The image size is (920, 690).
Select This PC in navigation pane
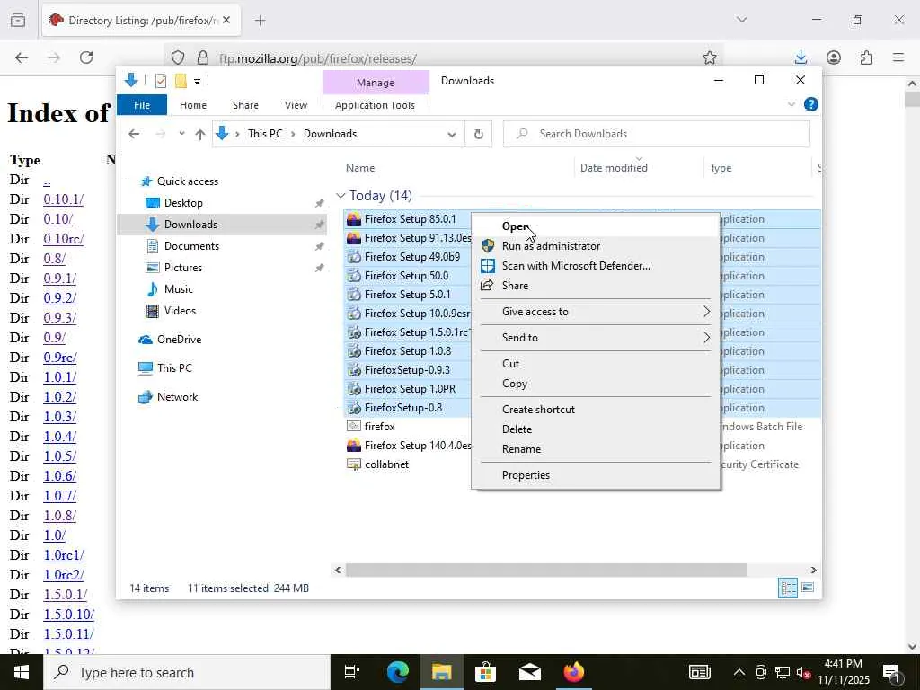(174, 367)
